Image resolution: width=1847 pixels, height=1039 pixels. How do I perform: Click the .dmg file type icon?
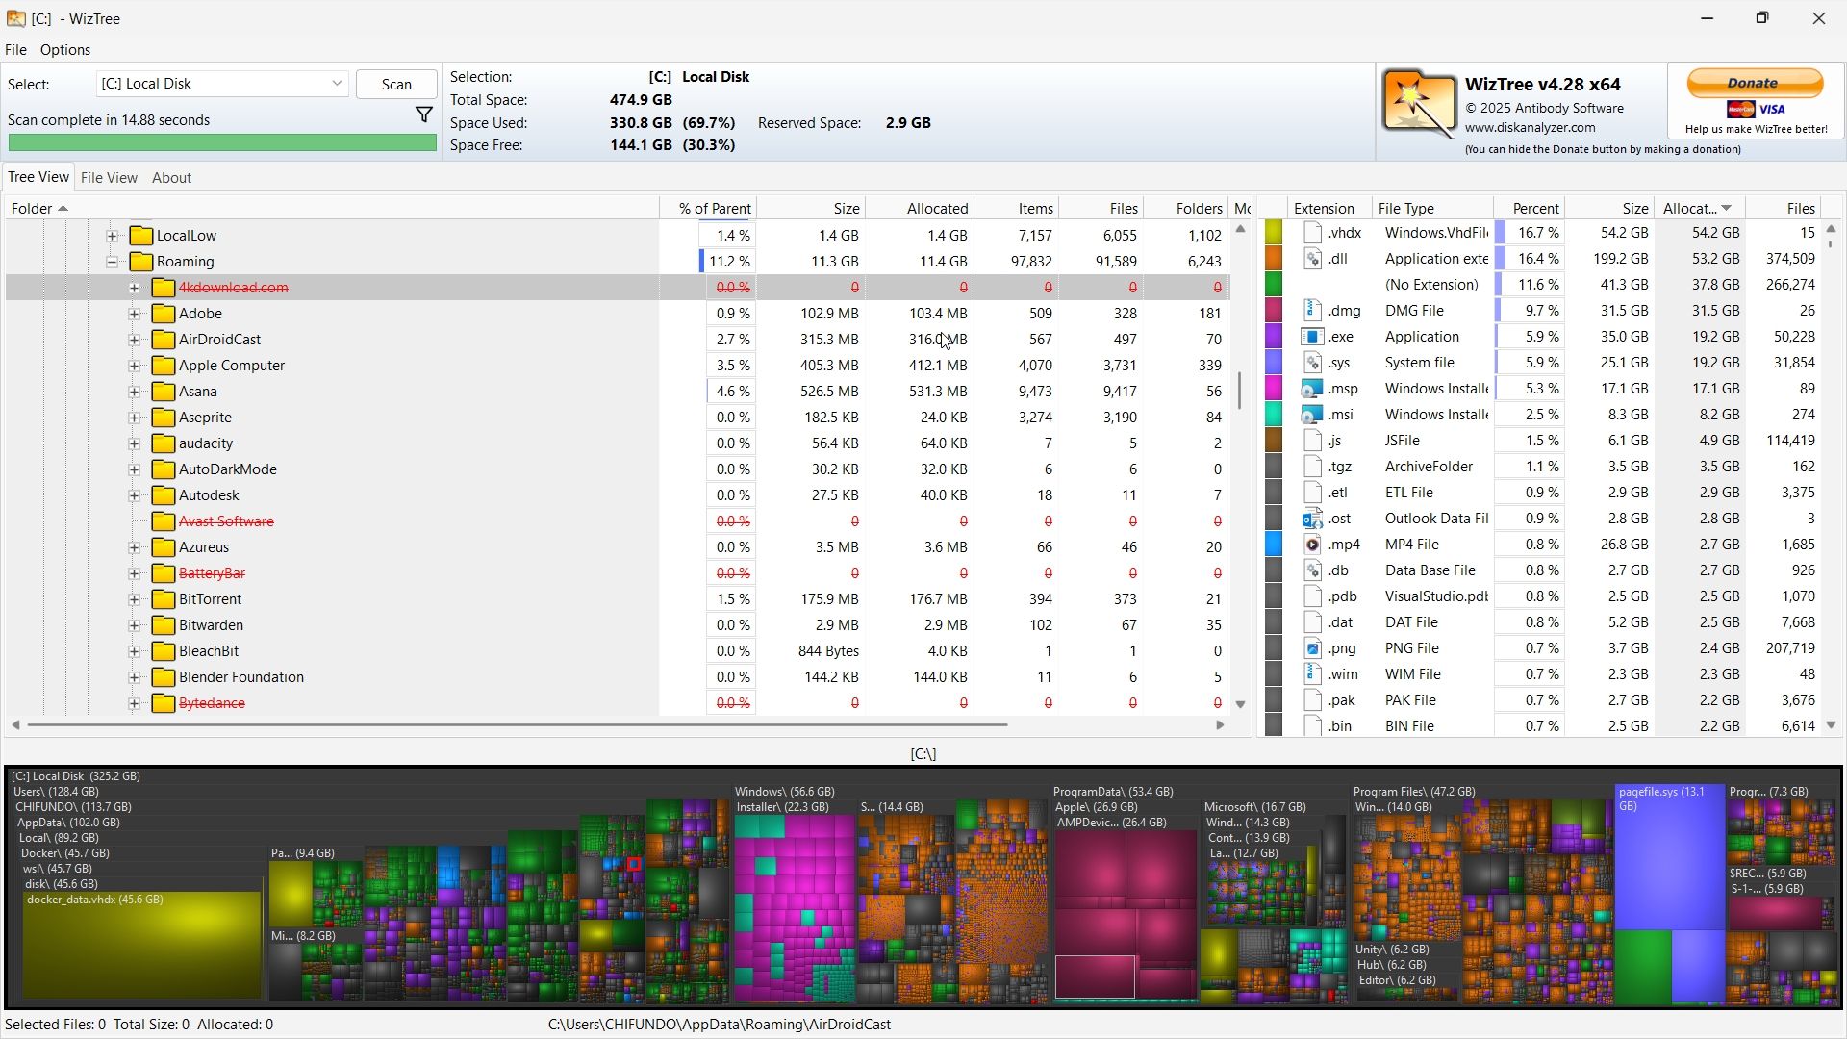point(1312,311)
